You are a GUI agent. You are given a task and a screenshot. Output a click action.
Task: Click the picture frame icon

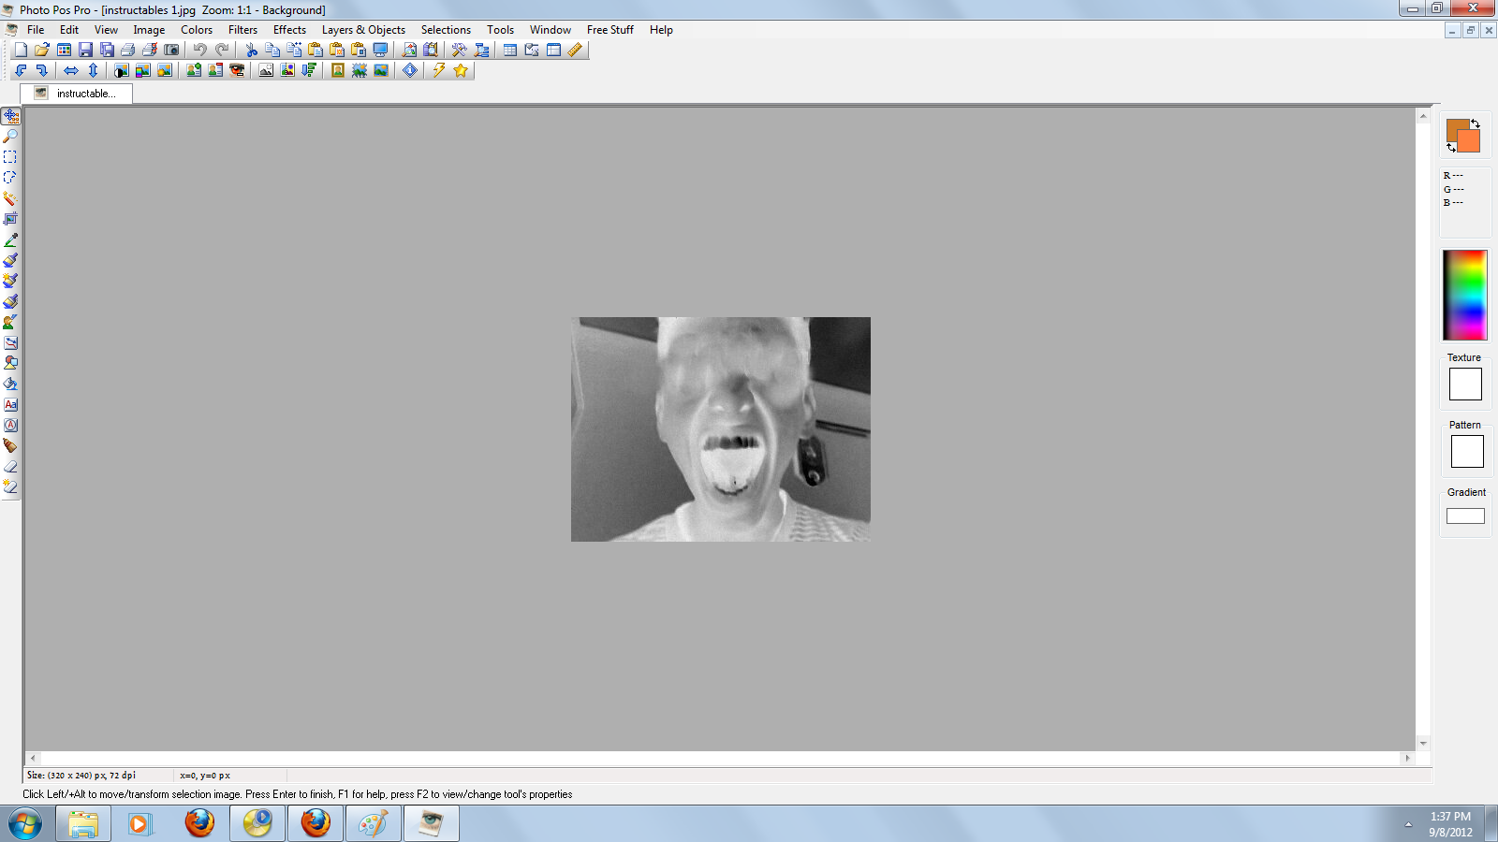tap(338, 70)
